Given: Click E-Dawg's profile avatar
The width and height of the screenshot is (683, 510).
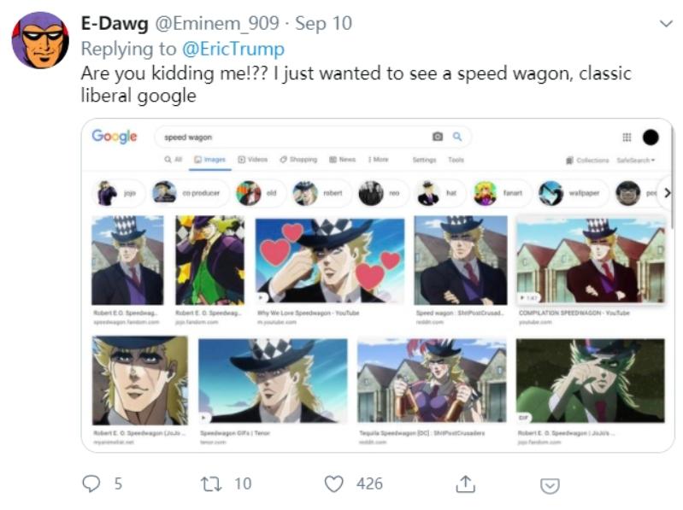Looking at the screenshot, I should coord(40,40).
